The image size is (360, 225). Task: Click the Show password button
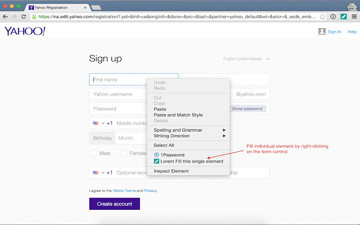coord(247,109)
